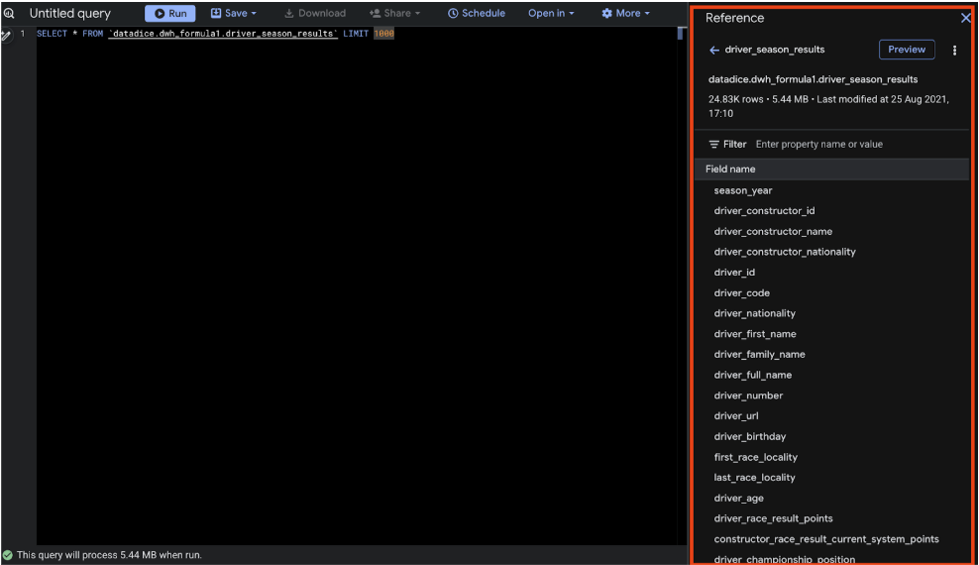Select the driver_constructor_name field
Image resolution: width=979 pixels, height=565 pixels.
773,232
